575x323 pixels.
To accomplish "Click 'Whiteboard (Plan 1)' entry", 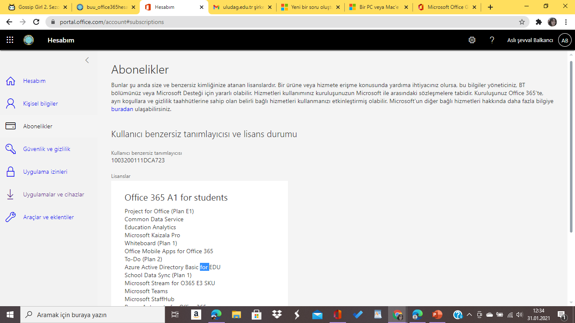I will pos(151,243).
